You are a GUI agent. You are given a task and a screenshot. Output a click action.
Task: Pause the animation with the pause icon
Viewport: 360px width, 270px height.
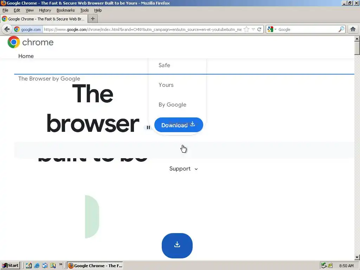click(x=148, y=127)
